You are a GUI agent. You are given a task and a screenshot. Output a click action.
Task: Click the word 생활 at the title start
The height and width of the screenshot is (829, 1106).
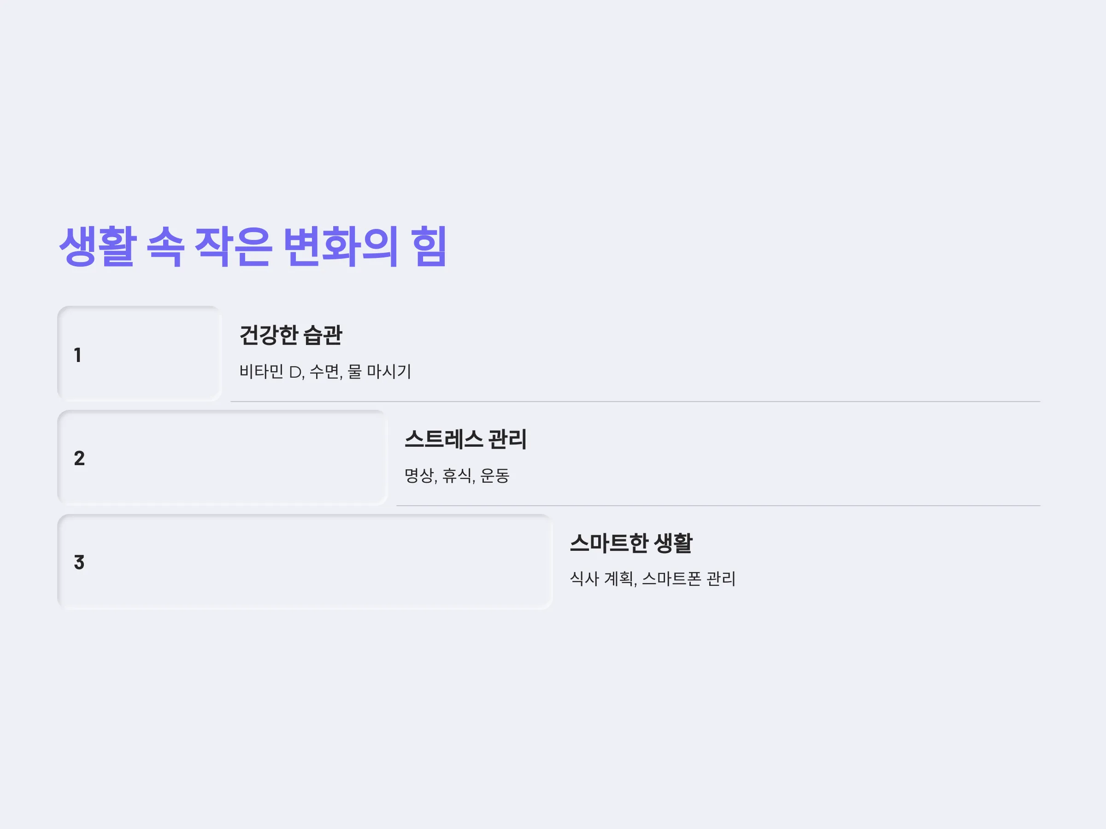(x=98, y=246)
